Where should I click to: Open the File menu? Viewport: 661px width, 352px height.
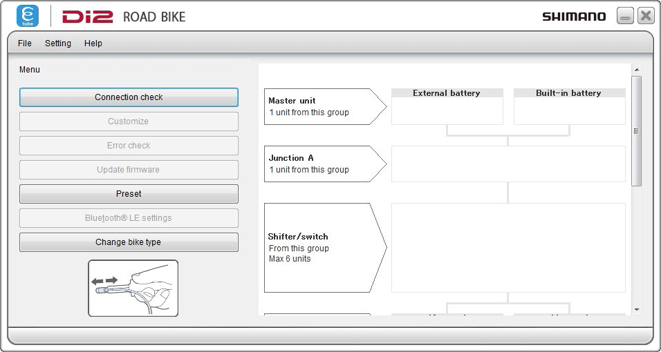click(25, 43)
